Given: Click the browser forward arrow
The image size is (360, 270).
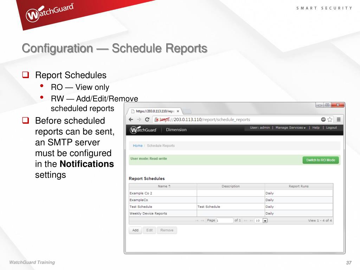Looking at the screenshot, I should (x=139, y=120).
